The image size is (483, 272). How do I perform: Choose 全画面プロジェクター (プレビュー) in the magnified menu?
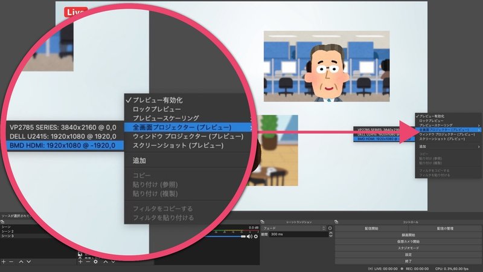188,128
